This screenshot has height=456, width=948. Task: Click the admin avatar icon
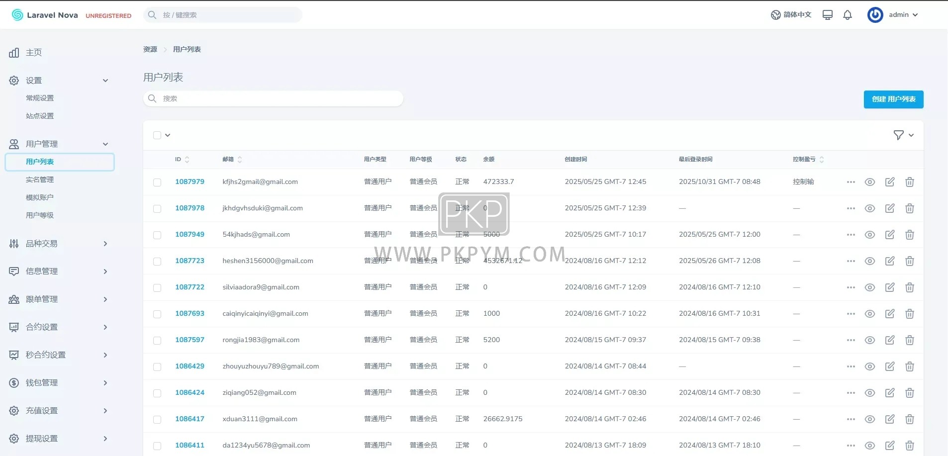click(x=875, y=15)
